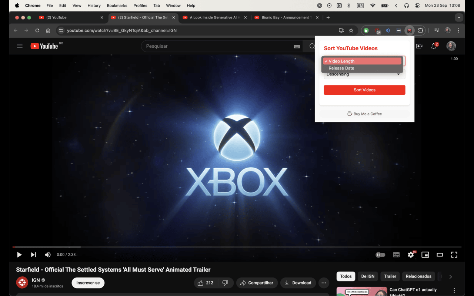
Task: Toggle autoplay switch in player
Action: click(380, 255)
